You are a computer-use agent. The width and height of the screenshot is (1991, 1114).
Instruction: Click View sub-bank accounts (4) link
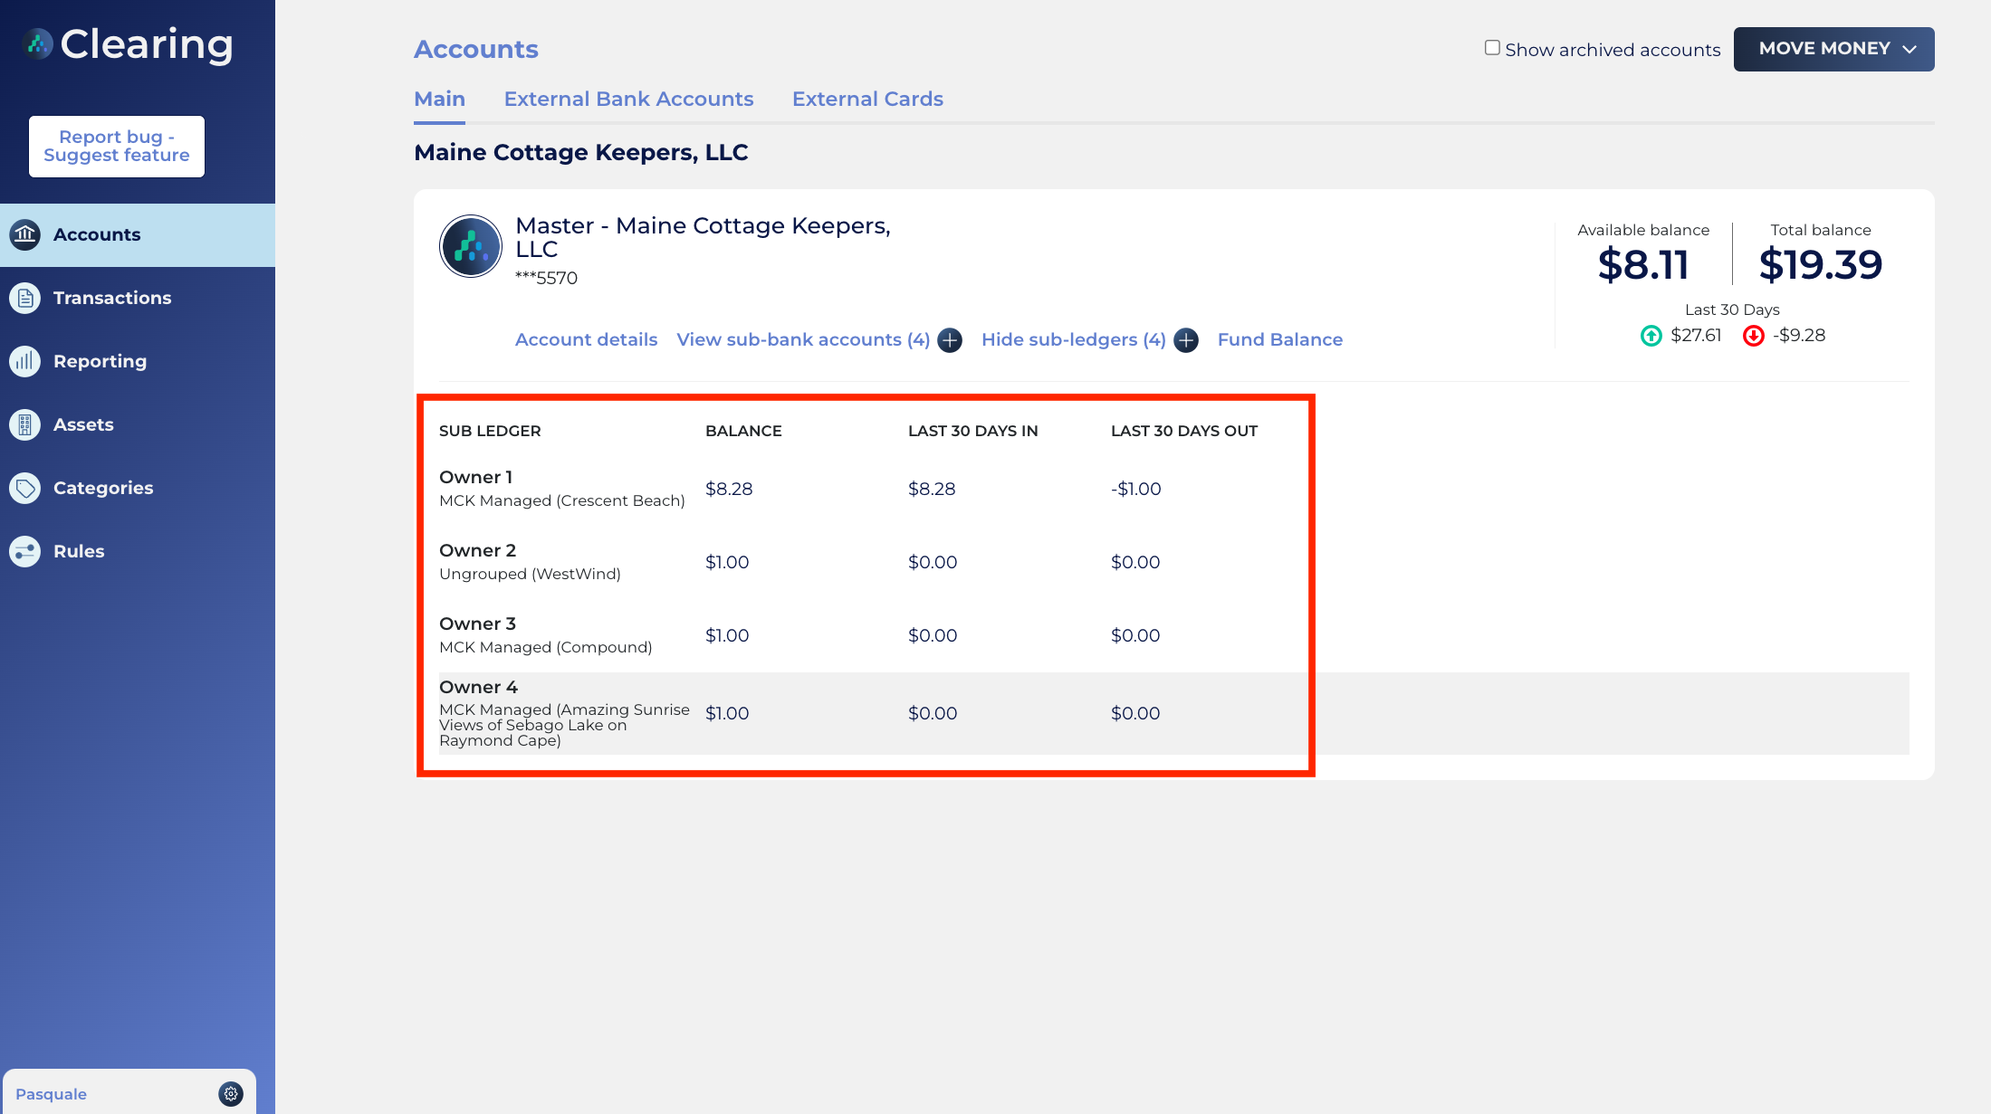coord(803,340)
